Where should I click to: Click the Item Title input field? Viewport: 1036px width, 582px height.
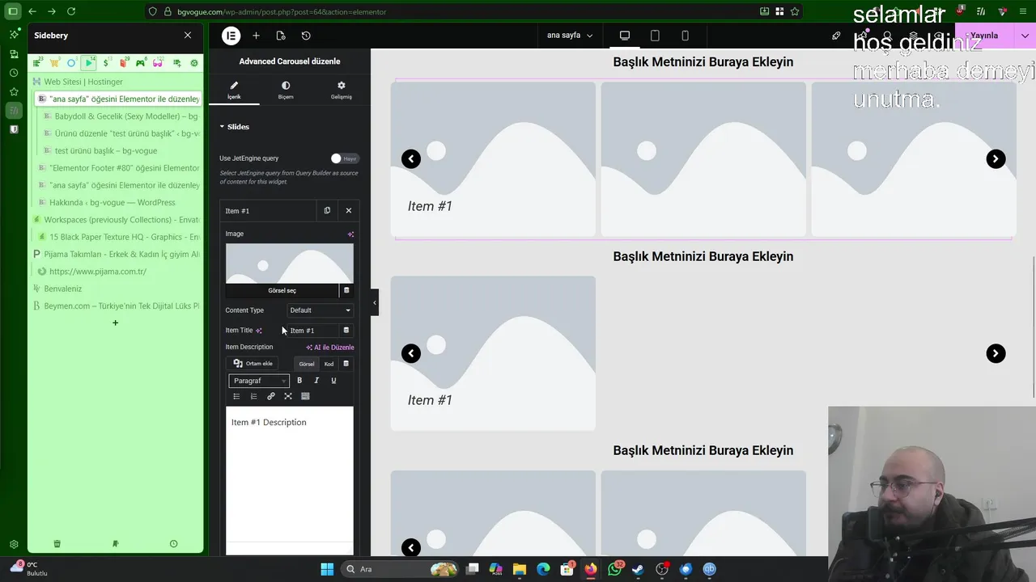(x=313, y=330)
